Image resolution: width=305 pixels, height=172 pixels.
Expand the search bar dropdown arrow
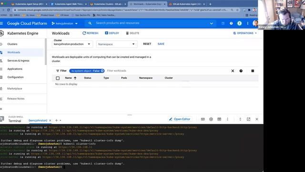click(212, 23)
